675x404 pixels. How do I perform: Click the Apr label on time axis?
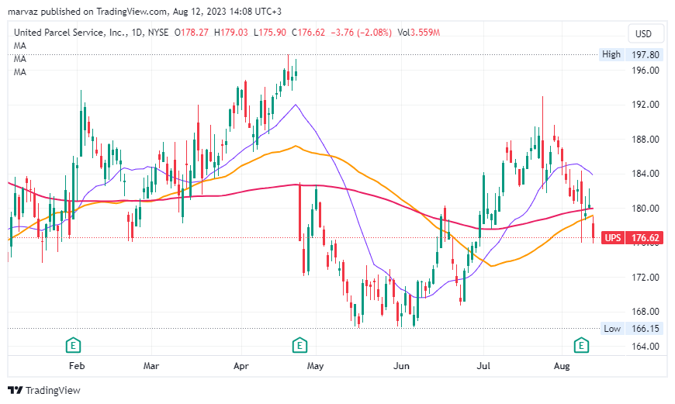click(241, 366)
